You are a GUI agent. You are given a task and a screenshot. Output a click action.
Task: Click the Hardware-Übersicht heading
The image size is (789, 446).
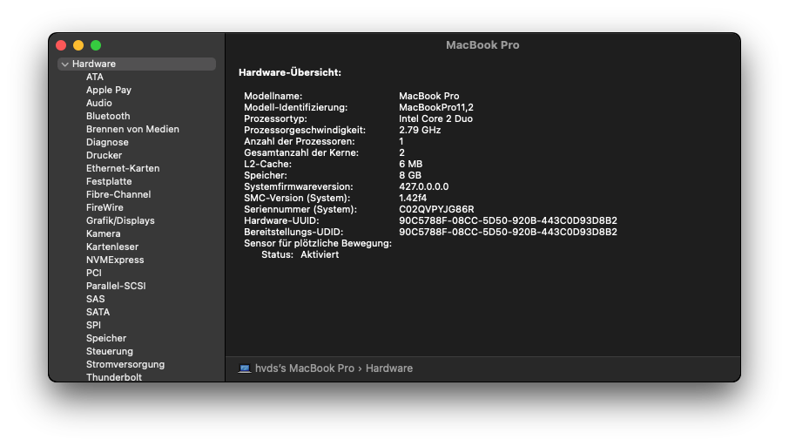click(x=290, y=72)
